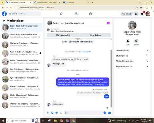This screenshot has height=123, width=154.
Task: Open Task View on the taskbar
Action: 43,121
